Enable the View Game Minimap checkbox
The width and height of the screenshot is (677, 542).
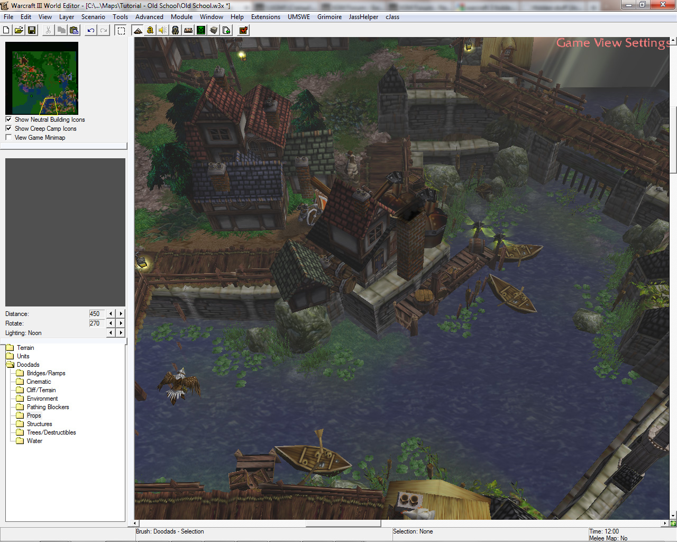tap(8, 138)
